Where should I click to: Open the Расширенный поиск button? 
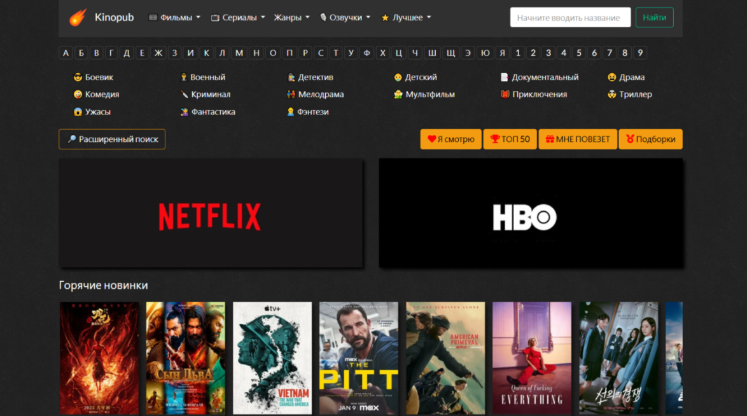(112, 139)
